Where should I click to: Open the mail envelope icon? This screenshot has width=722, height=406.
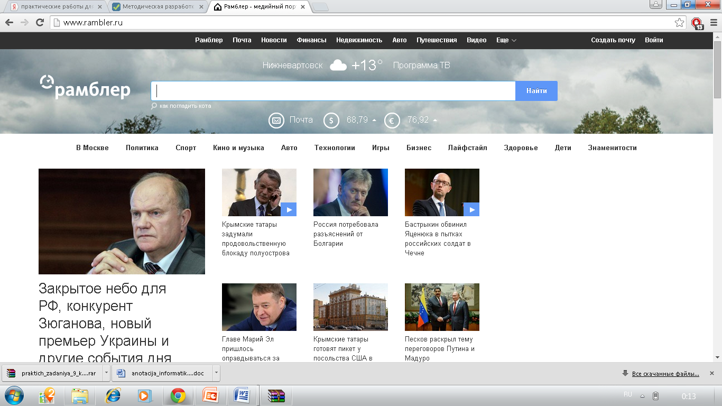(x=276, y=121)
